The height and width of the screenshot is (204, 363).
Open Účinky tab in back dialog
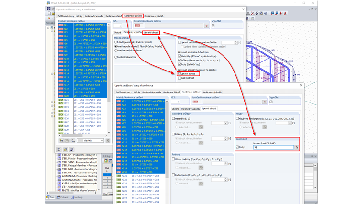pyautogui.click(x=79, y=16)
